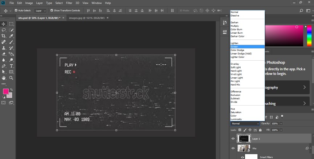Open the Fill slider dropdown arrow
The width and height of the screenshot is (314, 159).
pos(281,130)
